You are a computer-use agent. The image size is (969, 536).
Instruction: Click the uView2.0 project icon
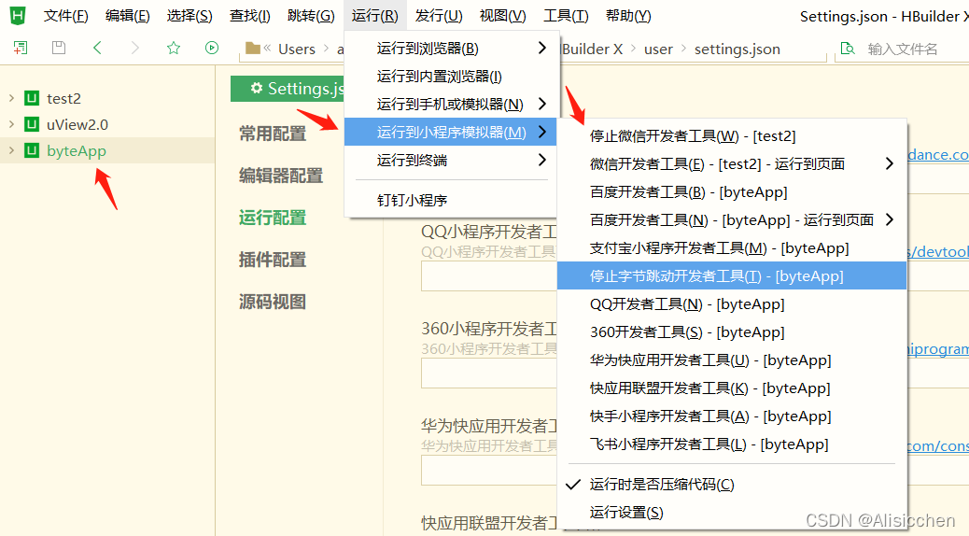[32, 124]
